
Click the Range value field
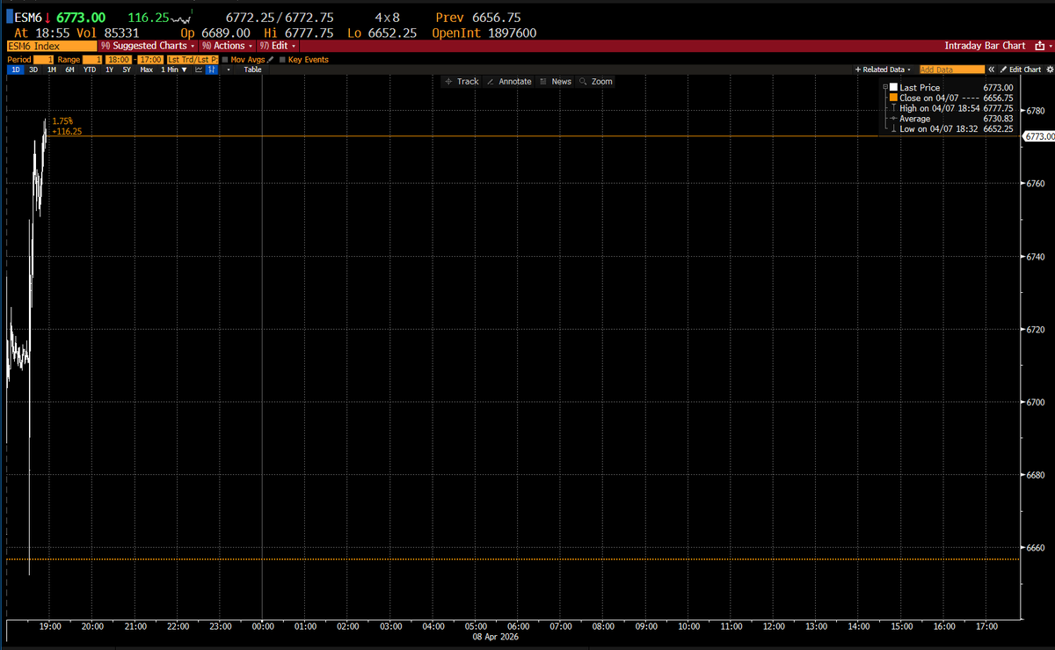(92, 60)
